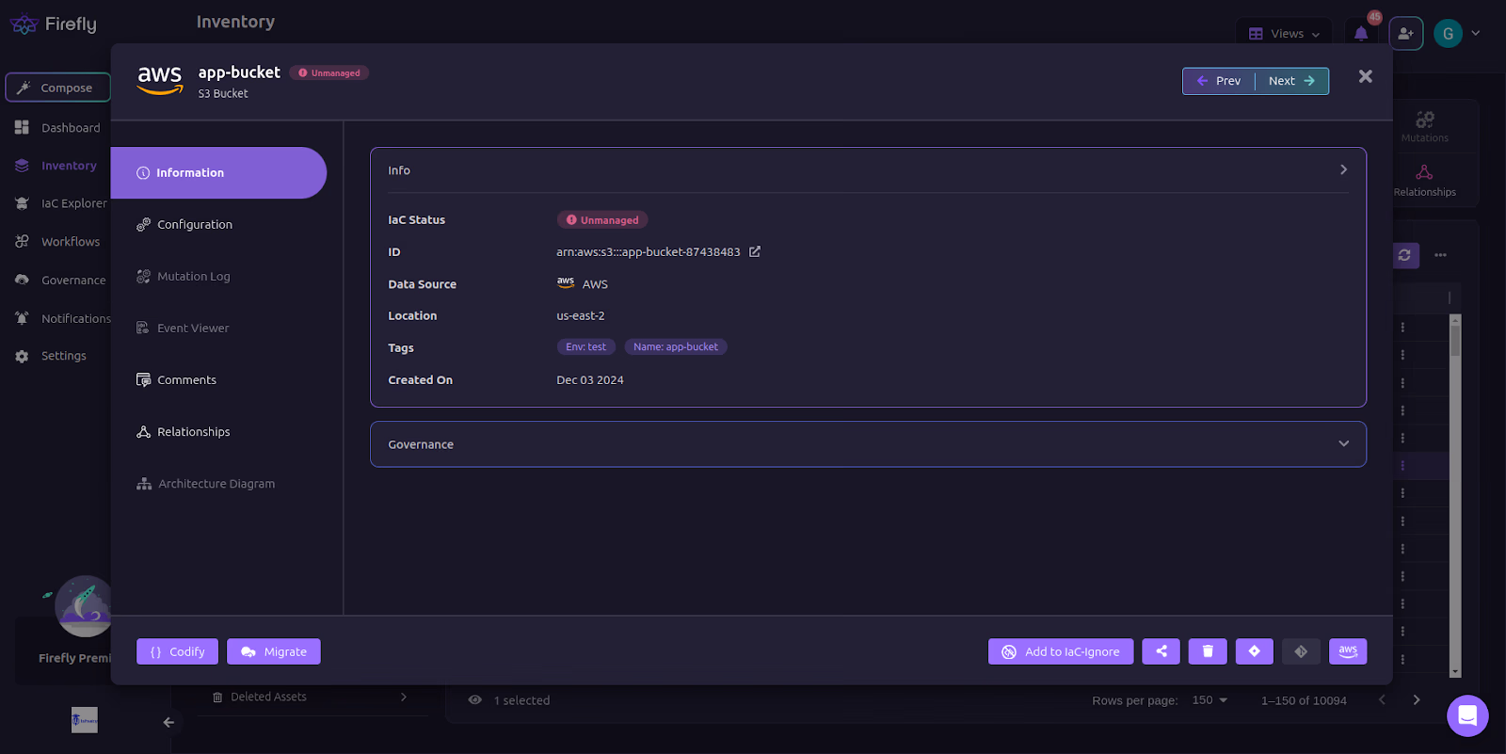Expand the Governance section

pos(868,444)
